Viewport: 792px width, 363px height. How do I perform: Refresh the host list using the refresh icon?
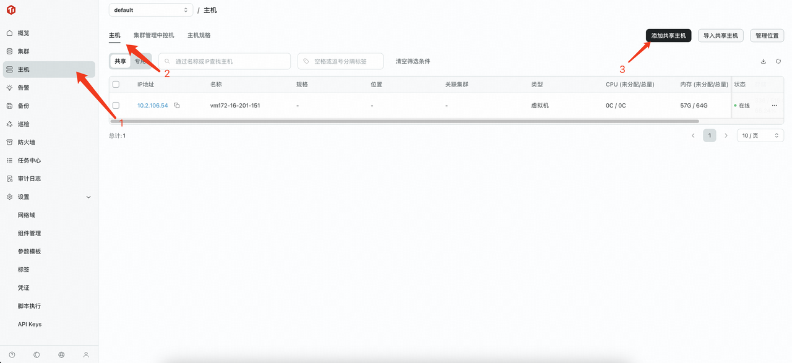[x=778, y=61]
